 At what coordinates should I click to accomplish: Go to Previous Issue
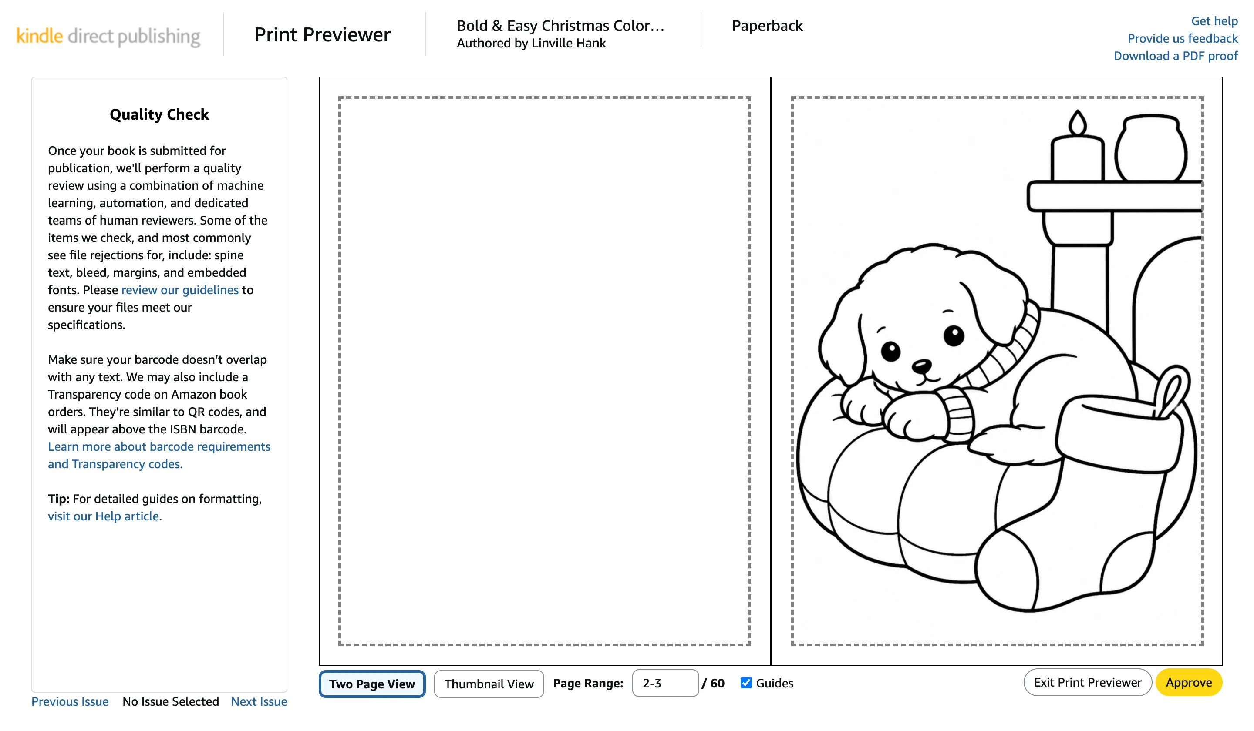[x=70, y=702]
